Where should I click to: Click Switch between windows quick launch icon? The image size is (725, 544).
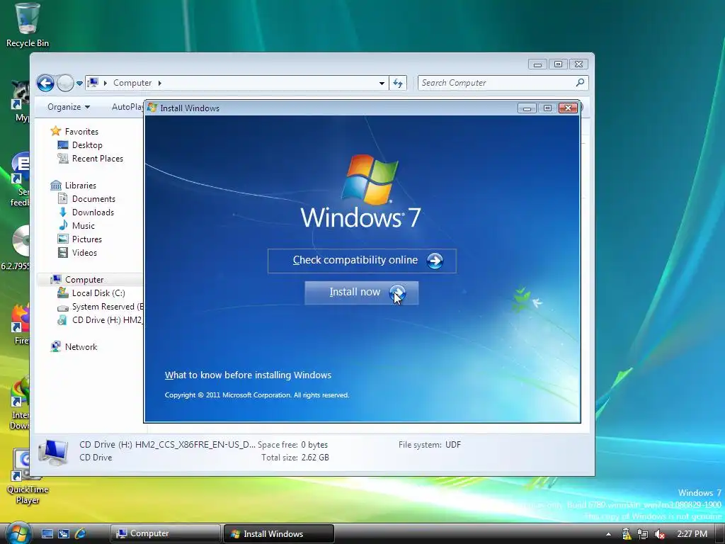tap(64, 533)
